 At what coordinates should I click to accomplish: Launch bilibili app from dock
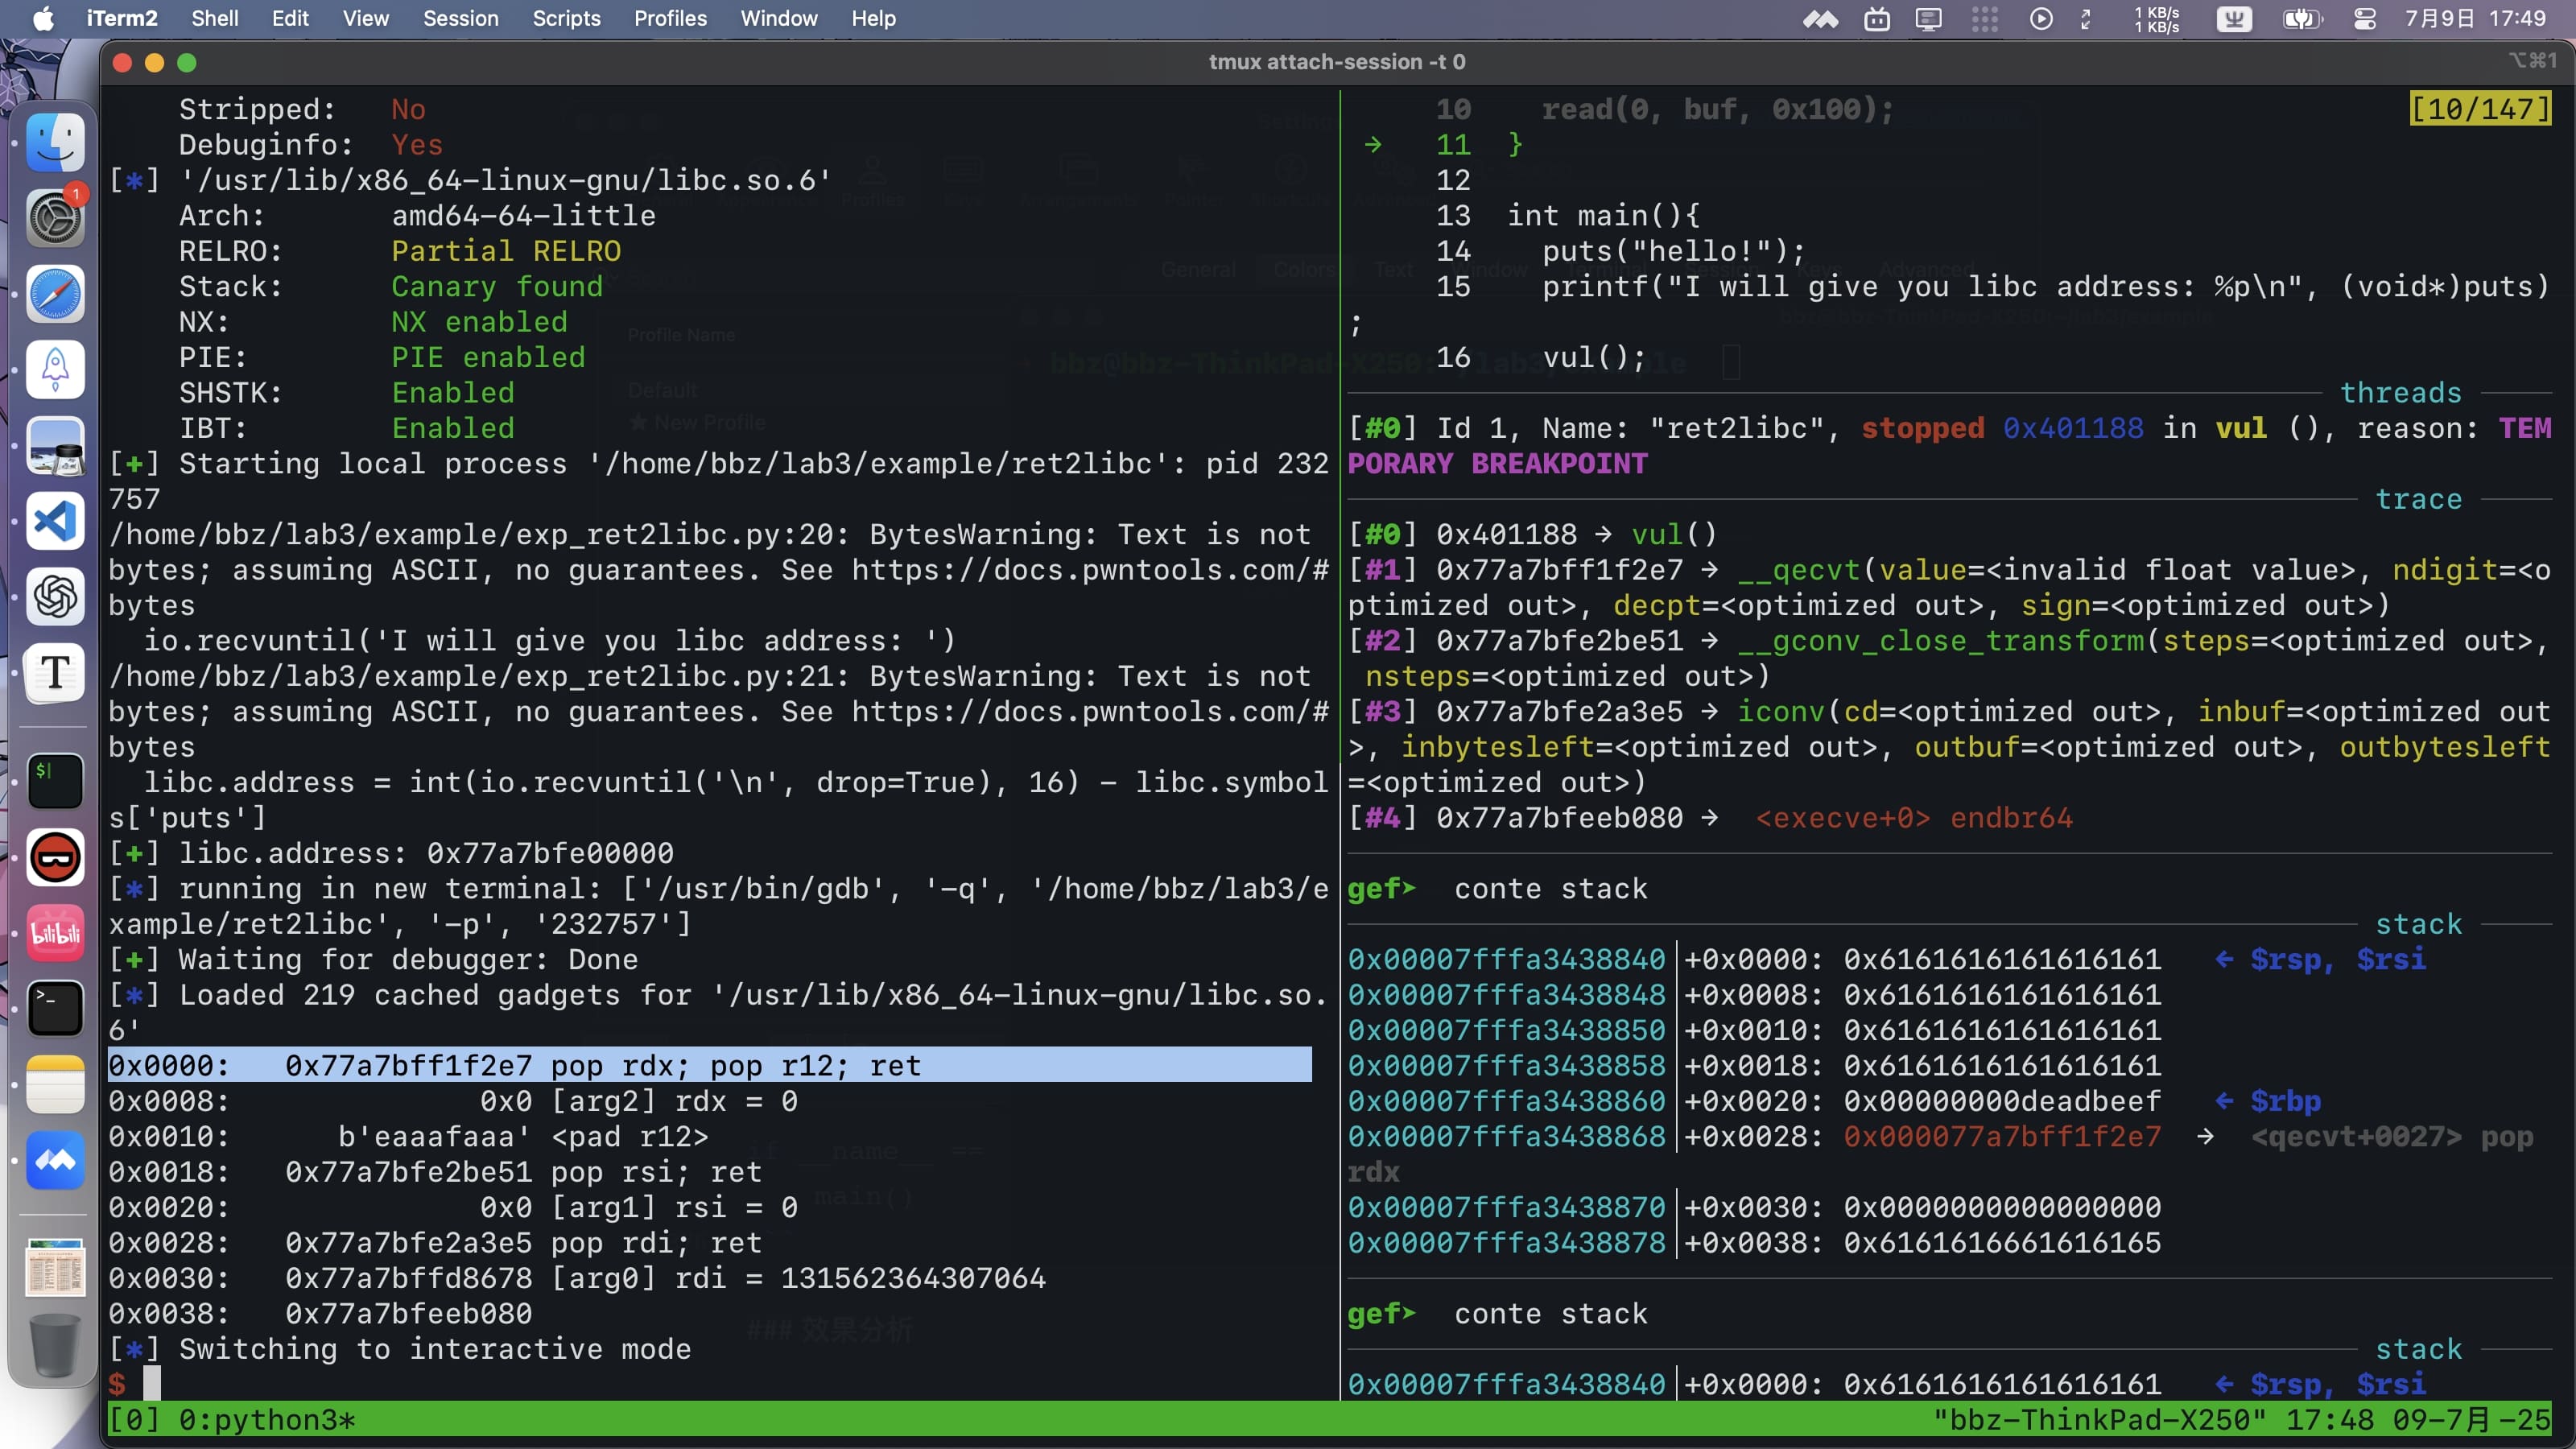point(55,933)
